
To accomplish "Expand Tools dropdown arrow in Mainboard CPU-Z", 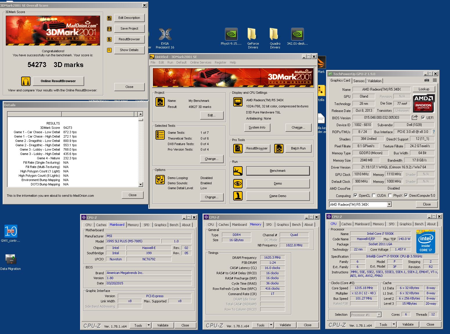I will [149, 325].
